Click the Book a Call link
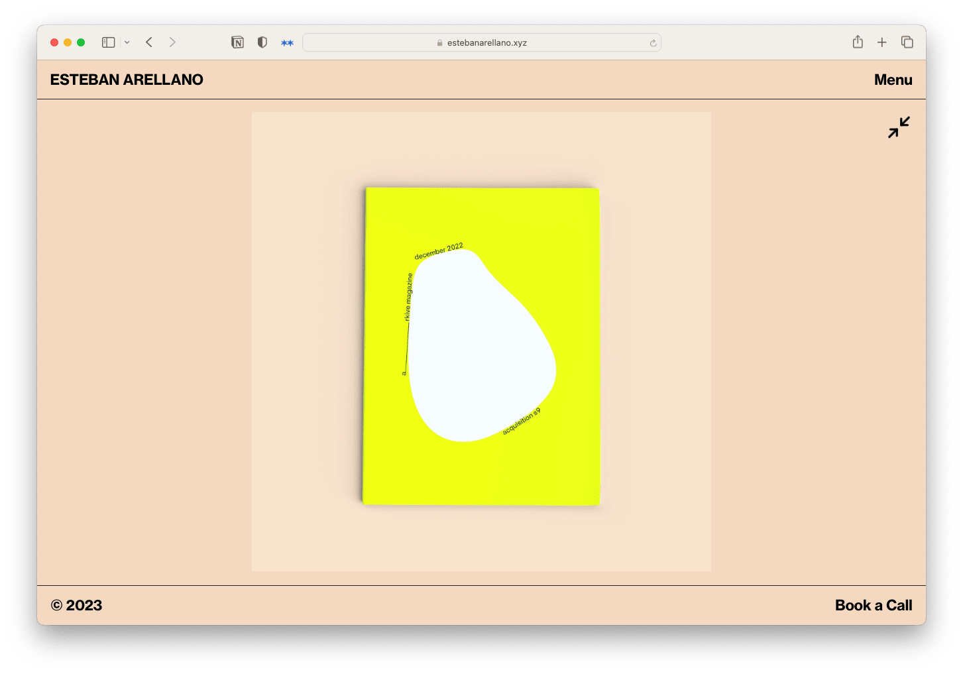The height and width of the screenshot is (674, 963). (x=874, y=605)
